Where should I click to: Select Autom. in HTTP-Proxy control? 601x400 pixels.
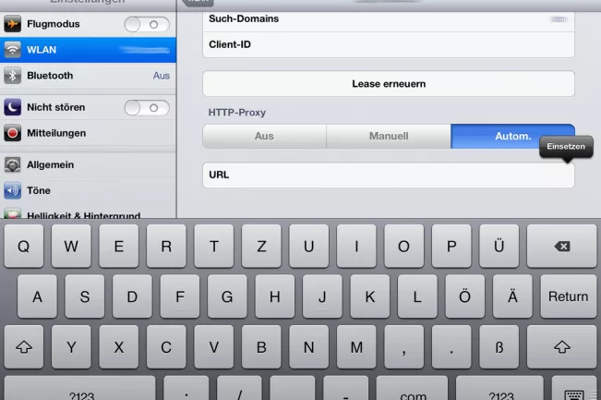(x=513, y=136)
